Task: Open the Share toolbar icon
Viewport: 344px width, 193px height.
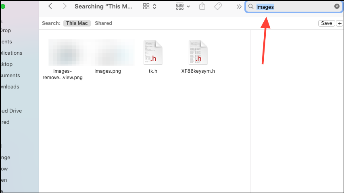Action: point(202,6)
